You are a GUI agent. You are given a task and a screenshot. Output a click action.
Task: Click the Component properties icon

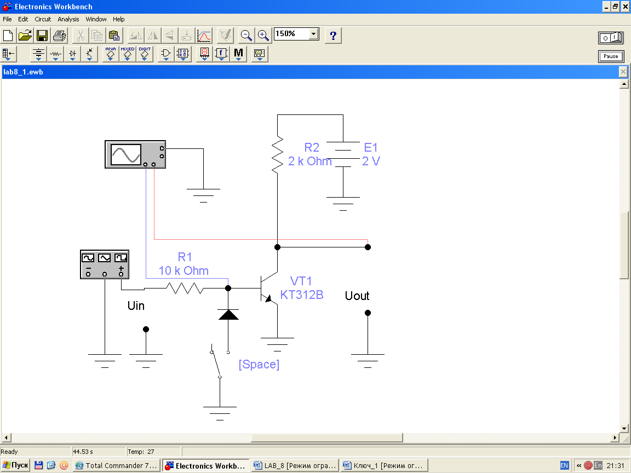point(225,36)
